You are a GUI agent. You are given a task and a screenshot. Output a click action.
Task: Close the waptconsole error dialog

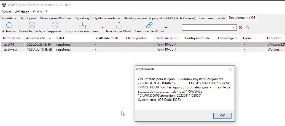click(230, 69)
